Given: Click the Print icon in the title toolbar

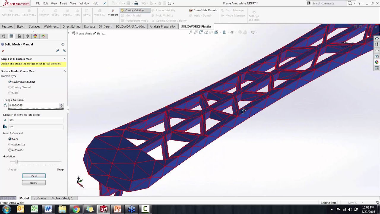Looking at the screenshot, I should (136, 3).
